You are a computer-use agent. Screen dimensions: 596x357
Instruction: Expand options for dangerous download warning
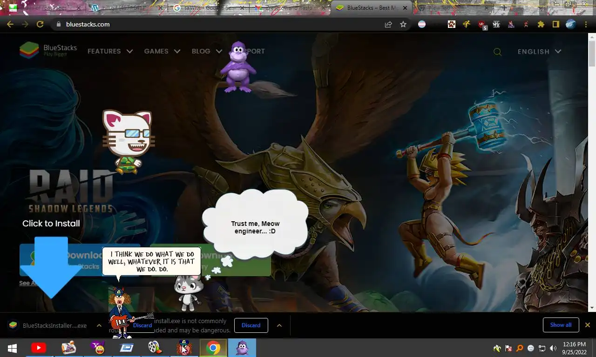[279, 325]
